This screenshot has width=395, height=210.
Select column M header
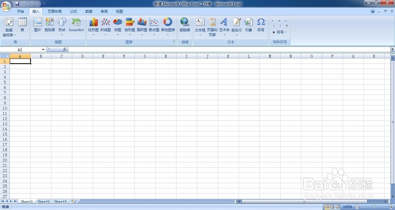click(x=270, y=56)
